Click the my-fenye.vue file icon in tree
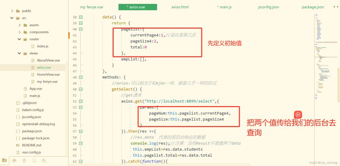 pyautogui.click(x=33, y=82)
